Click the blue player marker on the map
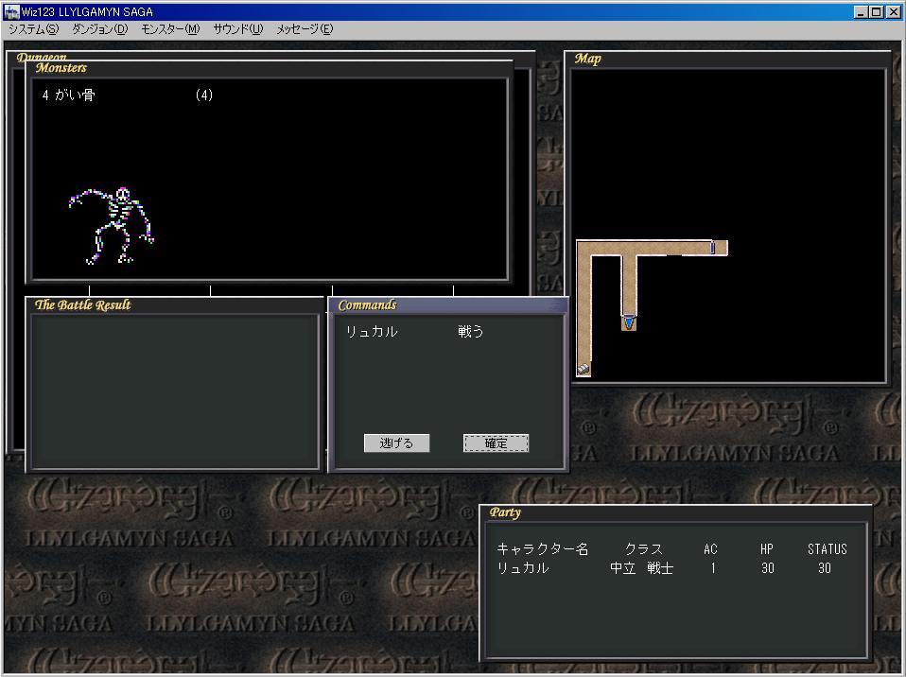This screenshot has height=677, width=906. [x=629, y=321]
